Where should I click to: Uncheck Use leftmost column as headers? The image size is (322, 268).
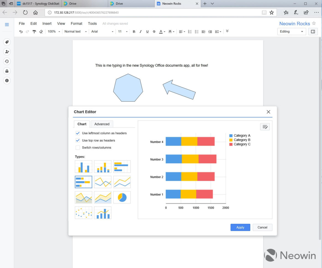pyautogui.click(x=78, y=133)
